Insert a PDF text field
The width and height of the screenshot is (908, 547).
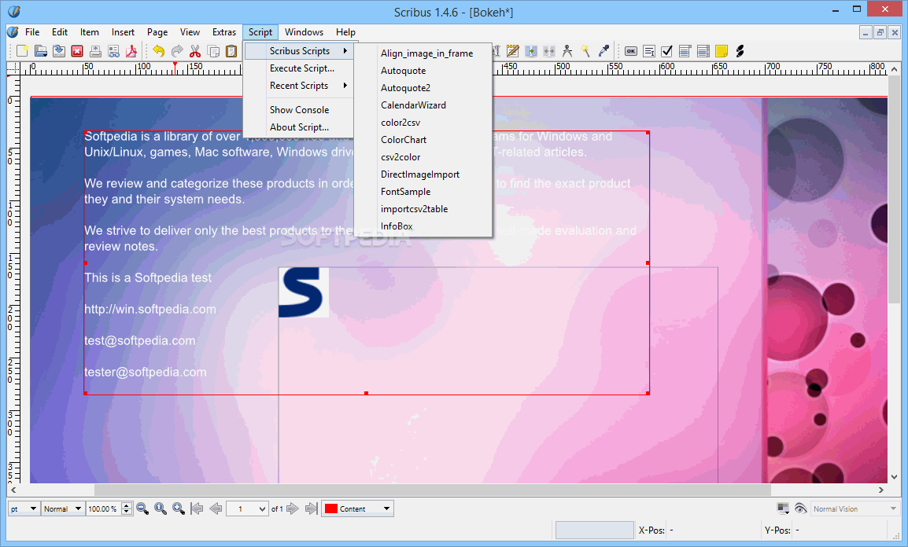pyautogui.click(x=648, y=51)
